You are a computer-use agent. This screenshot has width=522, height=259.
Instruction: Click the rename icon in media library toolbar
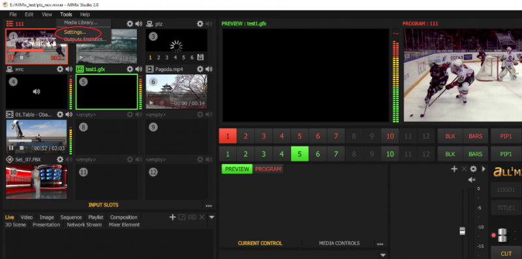coord(192,217)
